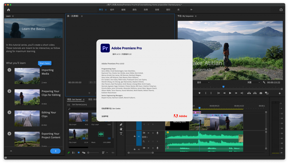Step back one frame
The height and width of the screenshot is (164, 289).
224,93
